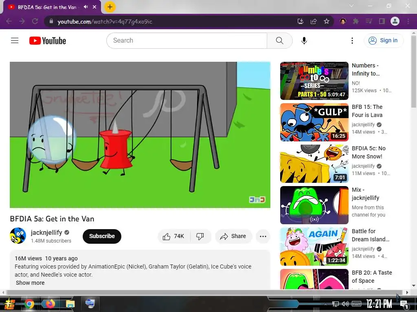
Task: Open BFB 15: The Four is Lava title
Action: (367, 111)
